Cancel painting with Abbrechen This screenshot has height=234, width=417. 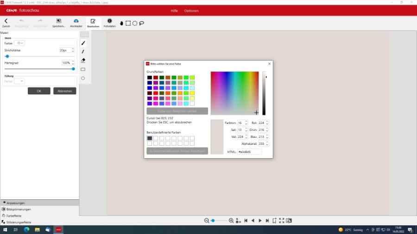pyautogui.click(x=64, y=91)
